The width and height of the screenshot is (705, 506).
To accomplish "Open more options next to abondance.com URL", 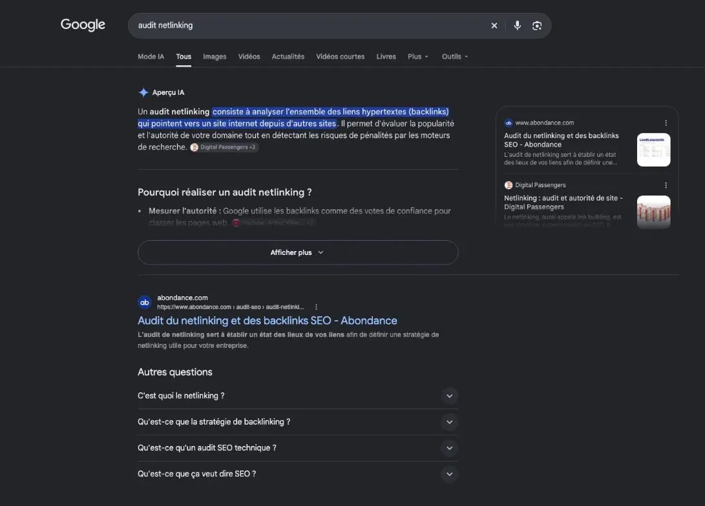I will click(316, 307).
